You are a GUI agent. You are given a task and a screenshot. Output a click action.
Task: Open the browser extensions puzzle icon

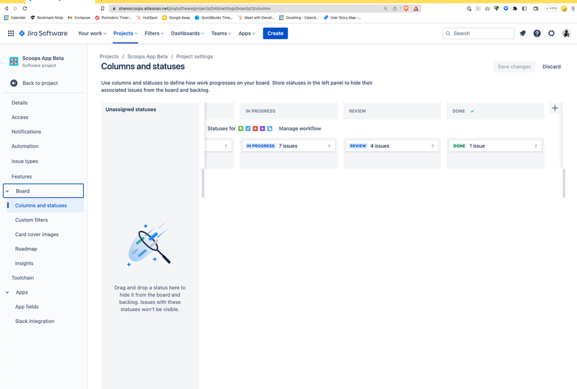point(515,9)
